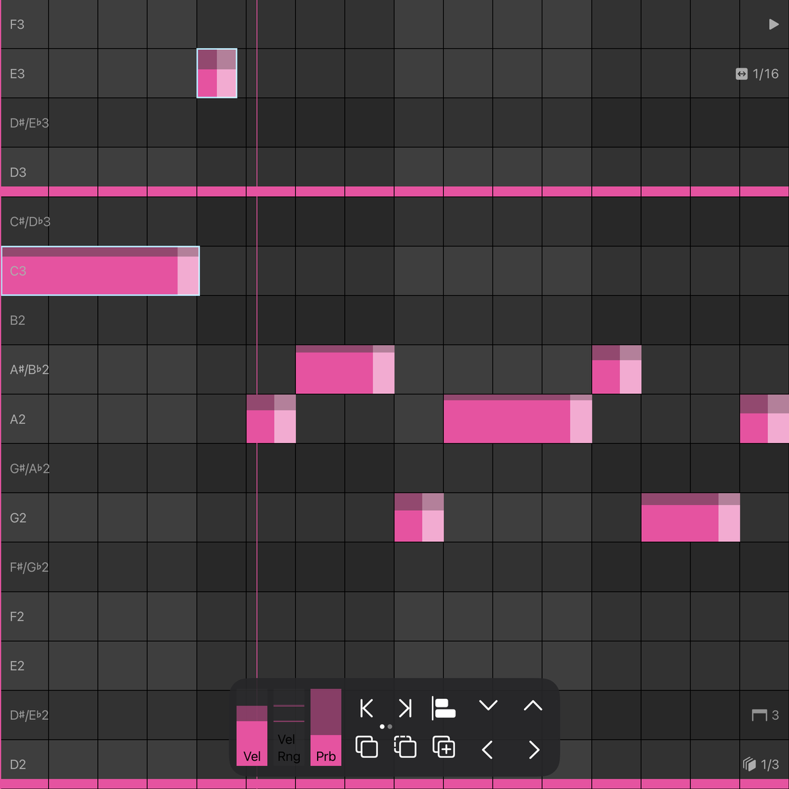Click the snap-note-end-to-grid icon
Viewport: 789px width, 789px height.
405,708
